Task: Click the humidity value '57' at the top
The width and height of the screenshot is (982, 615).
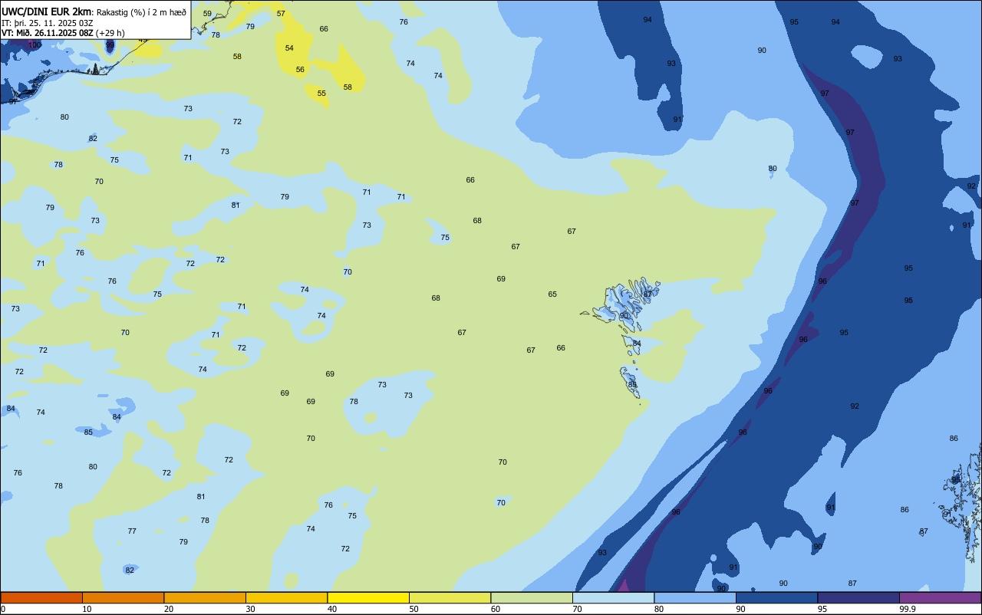Action: click(281, 14)
